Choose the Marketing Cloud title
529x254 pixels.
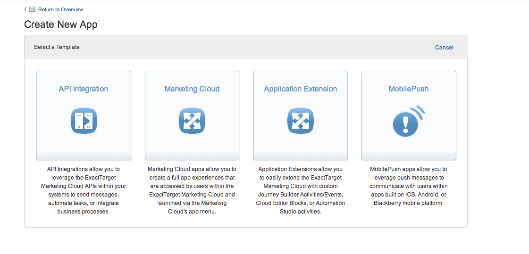[x=192, y=89]
